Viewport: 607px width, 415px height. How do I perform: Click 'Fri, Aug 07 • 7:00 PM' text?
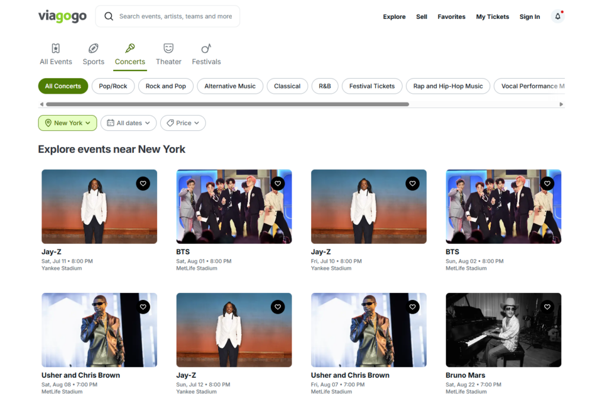click(338, 384)
